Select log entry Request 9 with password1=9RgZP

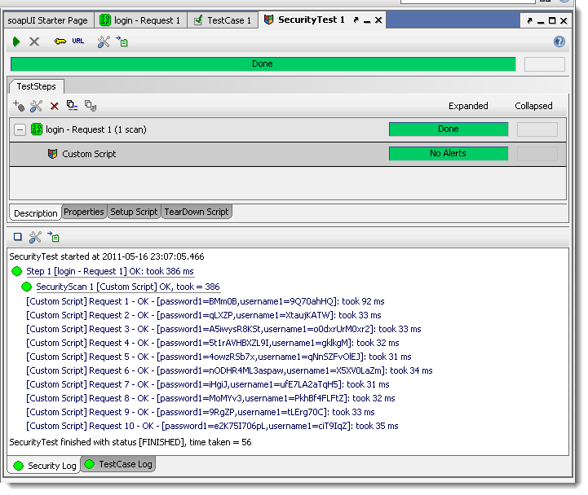pyautogui.click(x=201, y=412)
